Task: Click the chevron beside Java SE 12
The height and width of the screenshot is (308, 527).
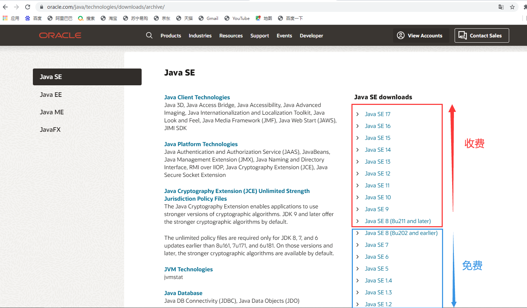Action: tap(357, 173)
